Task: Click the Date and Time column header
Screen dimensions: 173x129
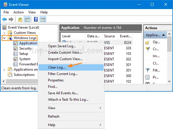Action: click(x=94, y=36)
